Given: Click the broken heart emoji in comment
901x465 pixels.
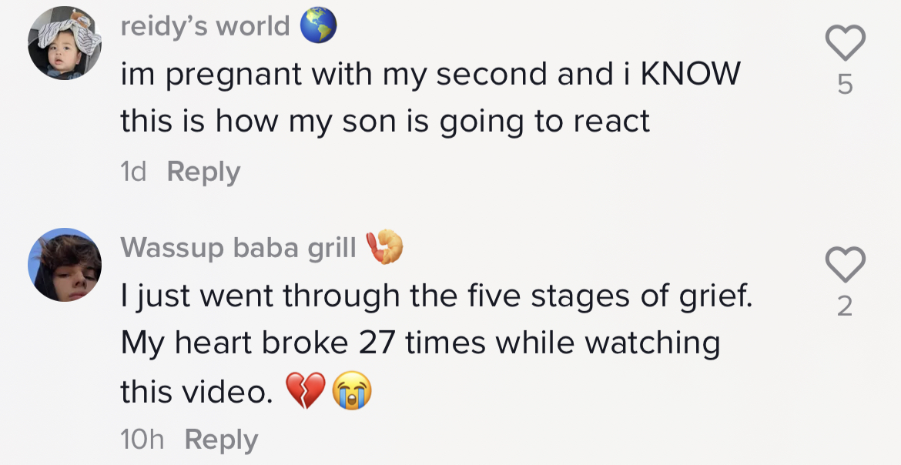Looking at the screenshot, I should click(x=306, y=393).
